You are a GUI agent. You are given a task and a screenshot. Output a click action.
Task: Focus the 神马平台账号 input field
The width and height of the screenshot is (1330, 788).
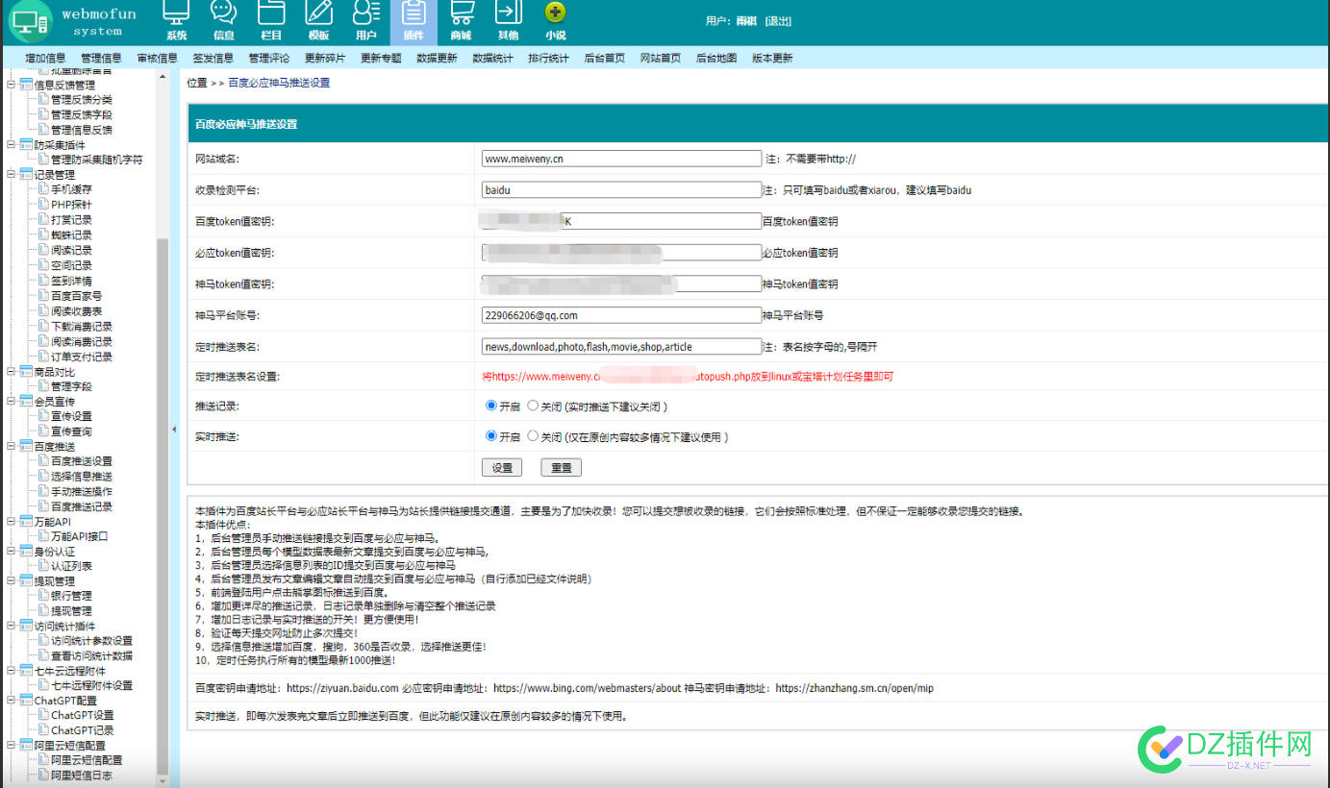pos(621,315)
